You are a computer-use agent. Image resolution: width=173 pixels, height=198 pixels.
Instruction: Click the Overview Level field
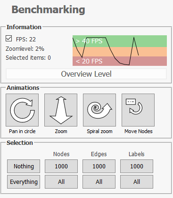tap(86, 74)
